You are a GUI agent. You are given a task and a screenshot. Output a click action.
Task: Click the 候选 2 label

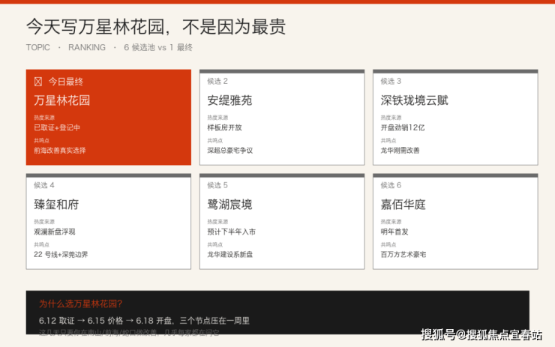click(217, 82)
